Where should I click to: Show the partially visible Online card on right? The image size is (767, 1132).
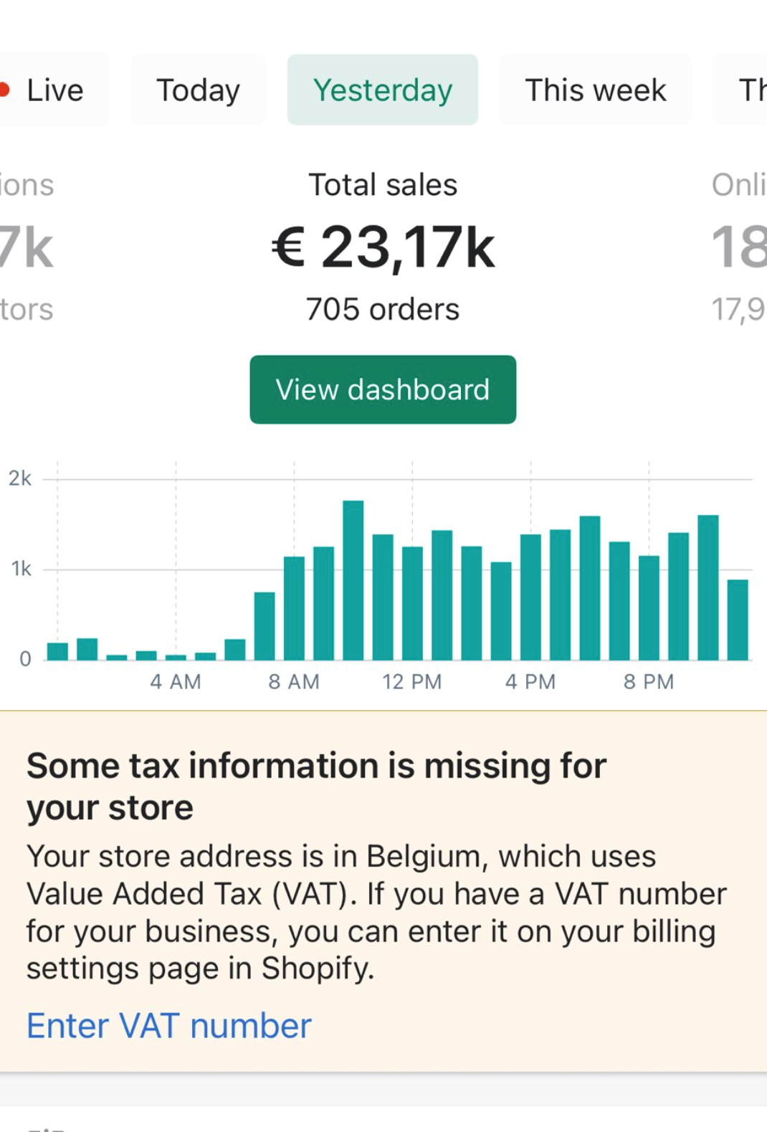pos(738,247)
